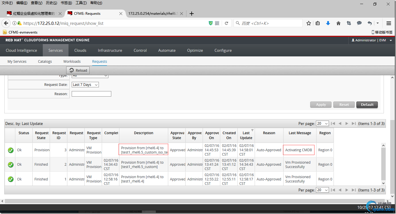Open the Request Date dropdown
The height and width of the screenshot is (214, 396).
(x=85, y=85)
